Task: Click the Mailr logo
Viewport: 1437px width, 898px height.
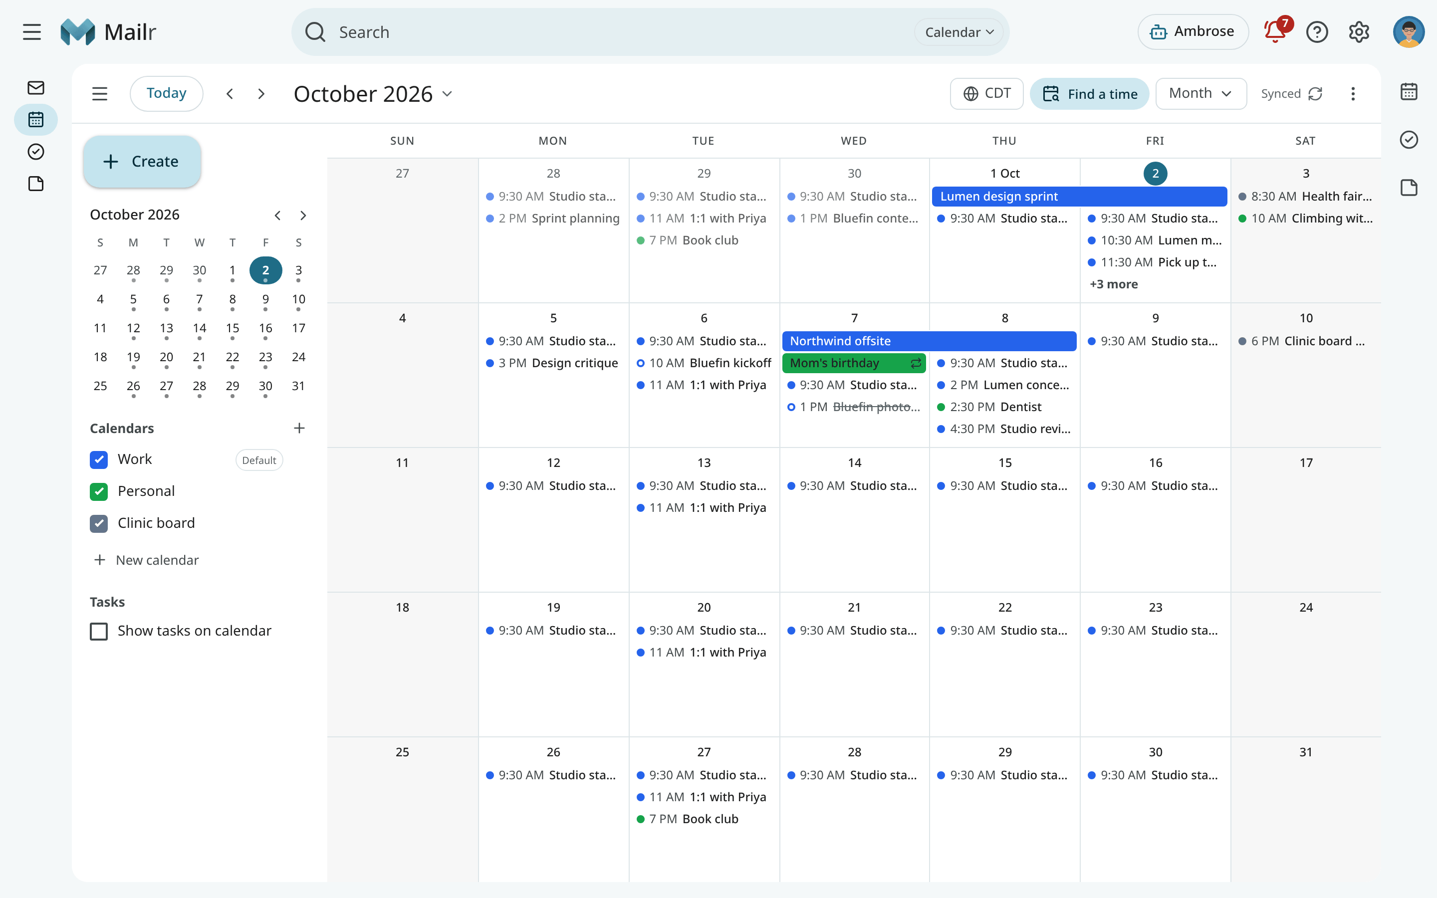Action: pyautogui.click(x=108, y=32)
